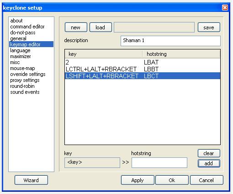Click the empty hotstring input box

(159, 162)
